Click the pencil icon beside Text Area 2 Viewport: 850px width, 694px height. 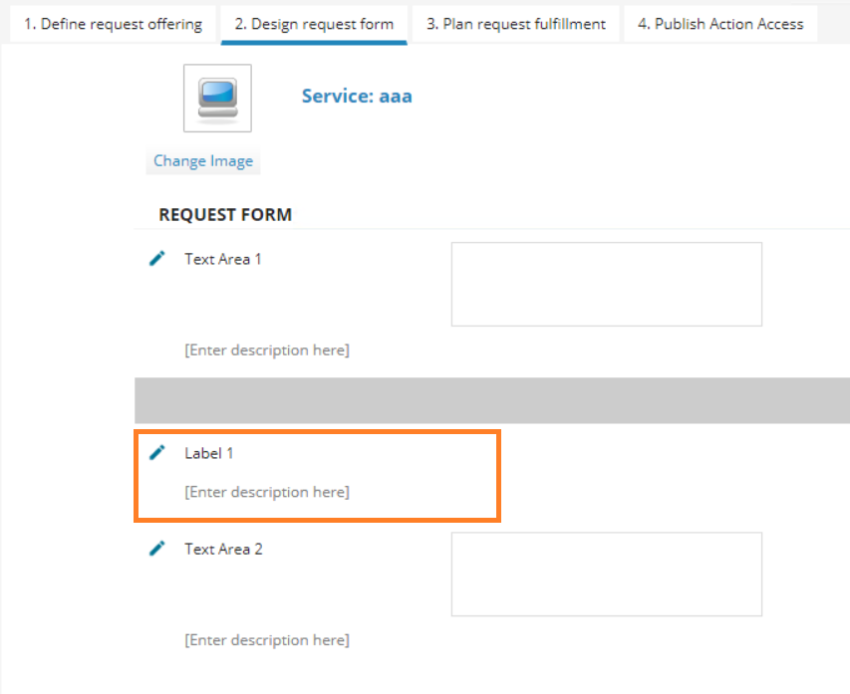(156, 549)
